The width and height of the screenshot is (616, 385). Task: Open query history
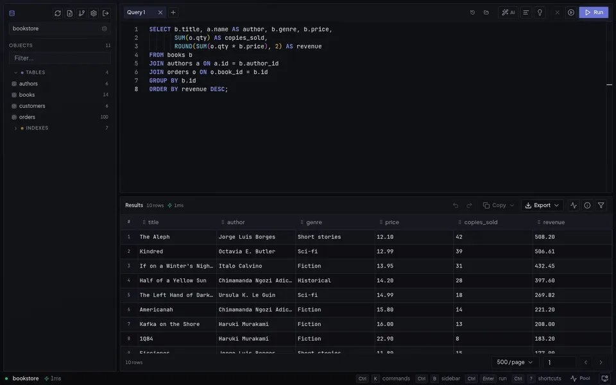(x=473, y=13)
